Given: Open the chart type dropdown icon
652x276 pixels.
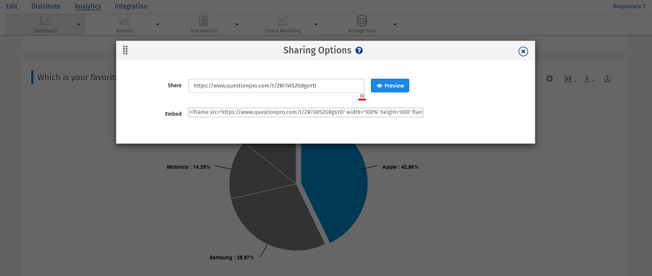Looking at the screenshot, I should 569,78.
